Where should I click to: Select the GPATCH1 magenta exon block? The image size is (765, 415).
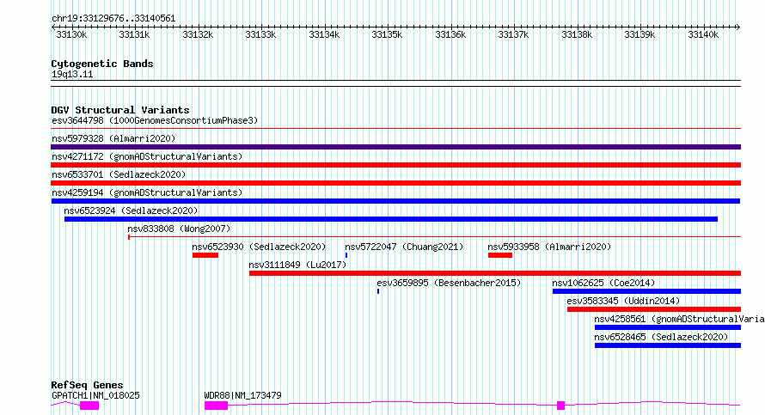[89, 406]
